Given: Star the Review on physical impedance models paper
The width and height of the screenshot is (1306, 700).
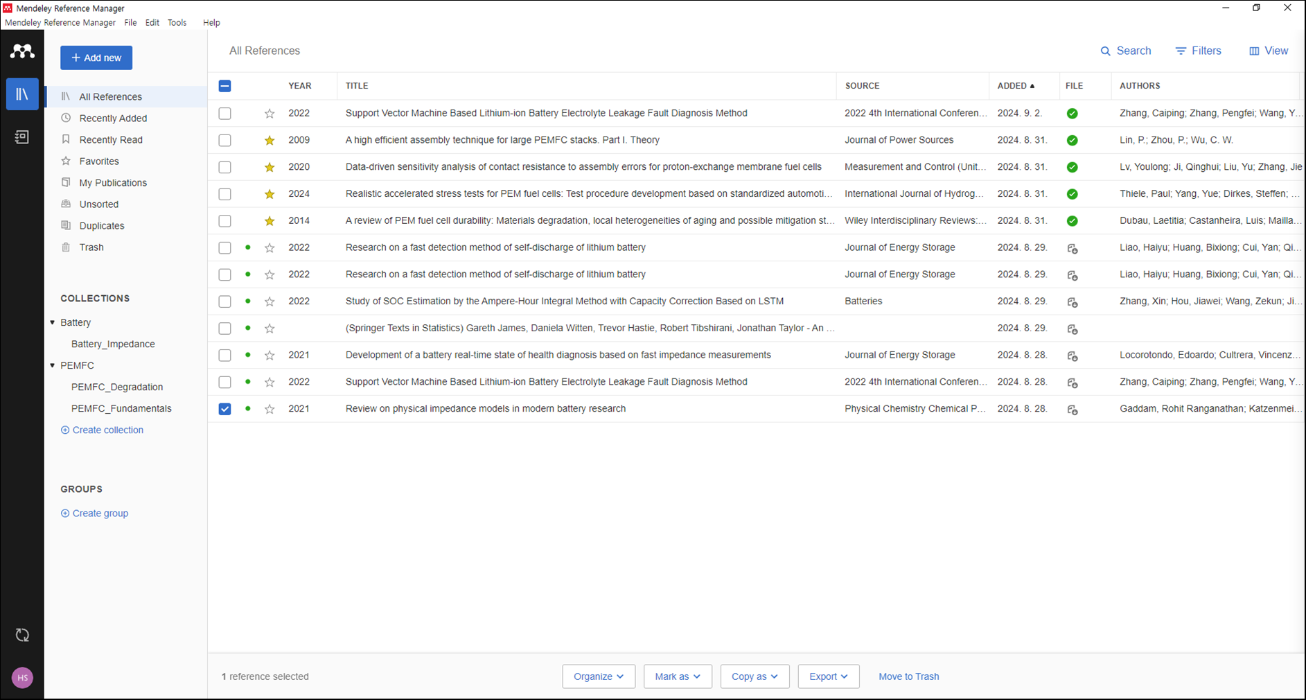Looking at the screenshot, I should pos(270,410).
